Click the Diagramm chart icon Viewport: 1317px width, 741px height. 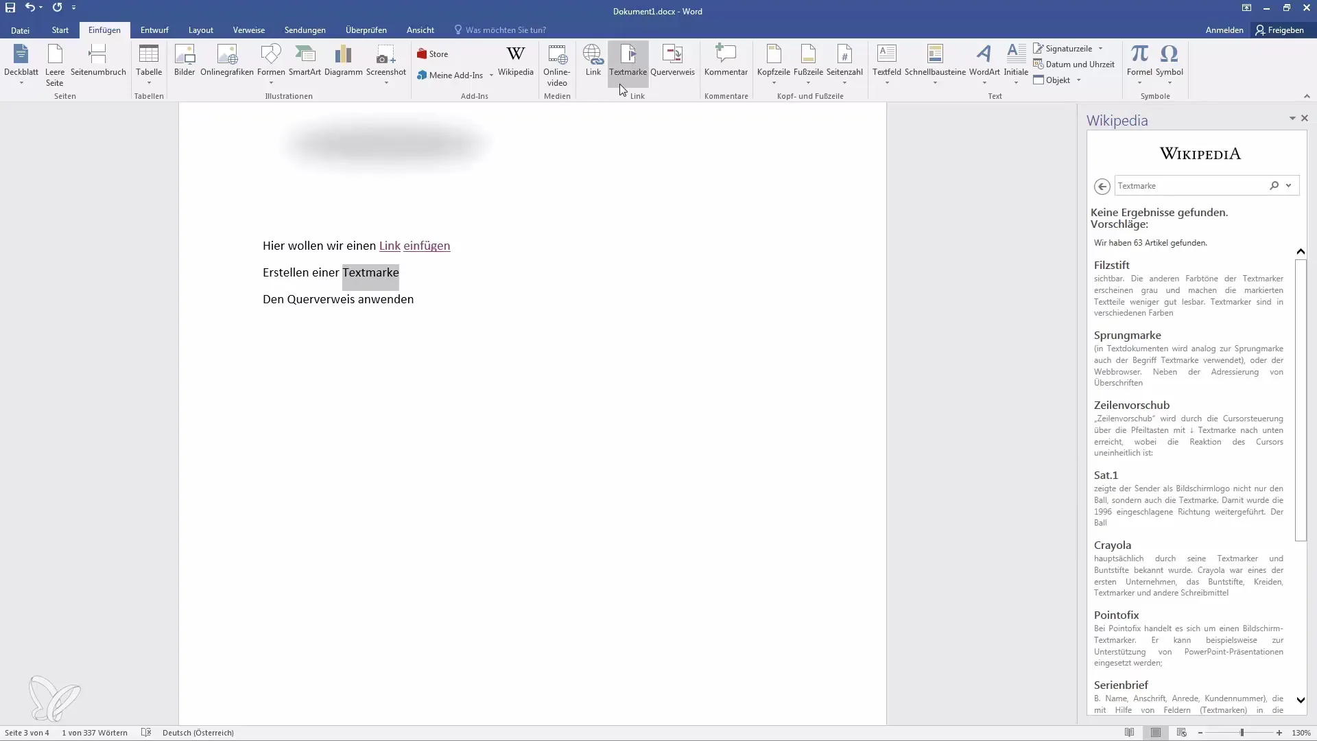coord(343,60)
